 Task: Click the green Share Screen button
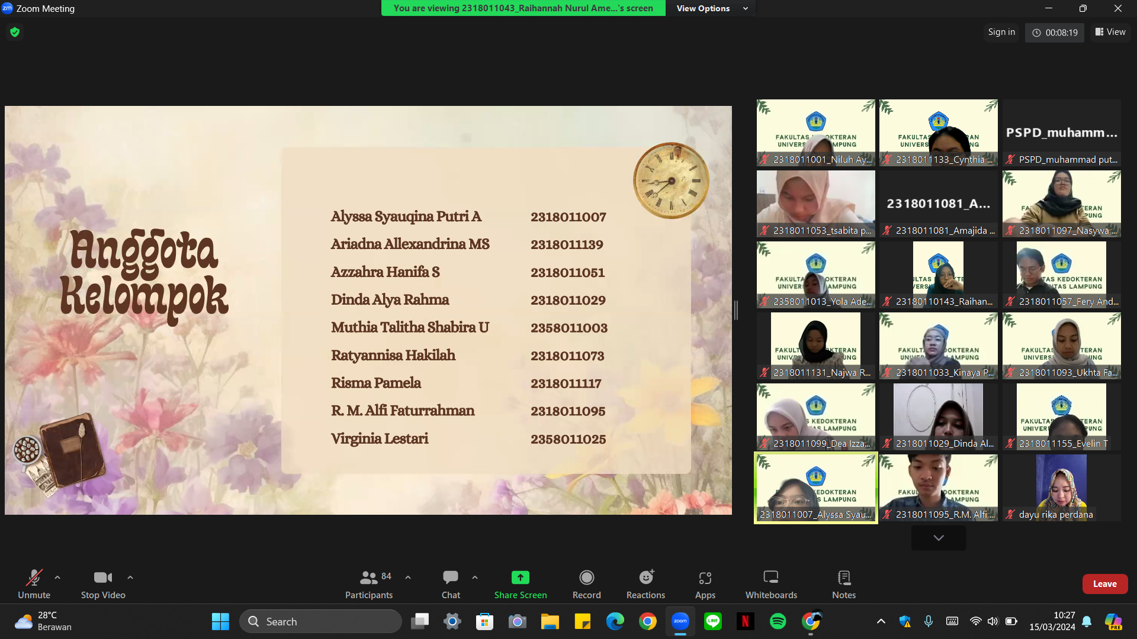(521, 583)
